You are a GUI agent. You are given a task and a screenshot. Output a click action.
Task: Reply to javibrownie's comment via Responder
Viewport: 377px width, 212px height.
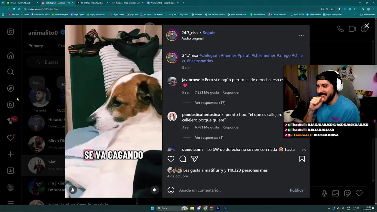231,92
